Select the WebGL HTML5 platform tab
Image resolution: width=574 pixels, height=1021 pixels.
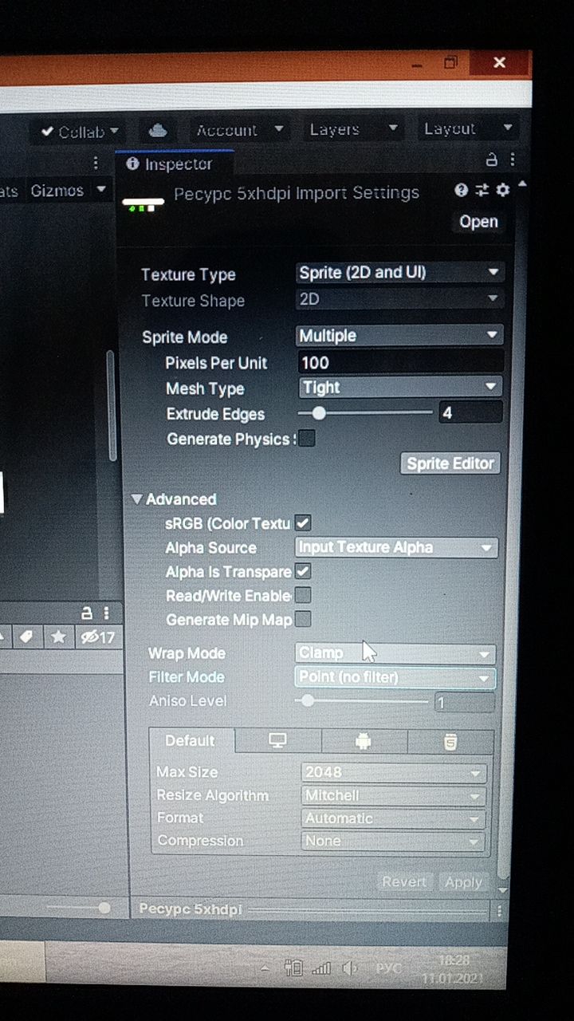[450, 742]
